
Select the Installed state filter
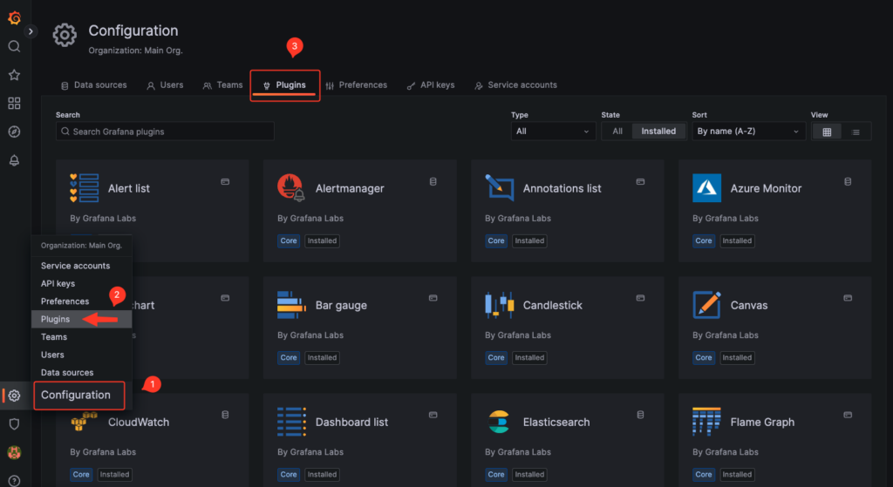658,132
